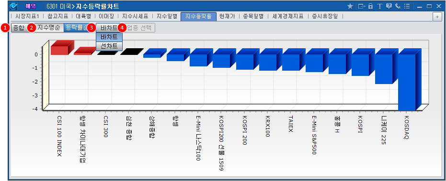Image resolution: width=446 pixels, height=181 pixels.
Task: Click the app logo icon at the top left
Action: pos(13,6)
